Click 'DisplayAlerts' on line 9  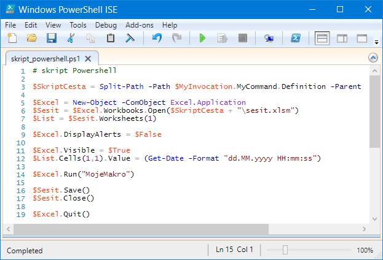click(92, 134)
